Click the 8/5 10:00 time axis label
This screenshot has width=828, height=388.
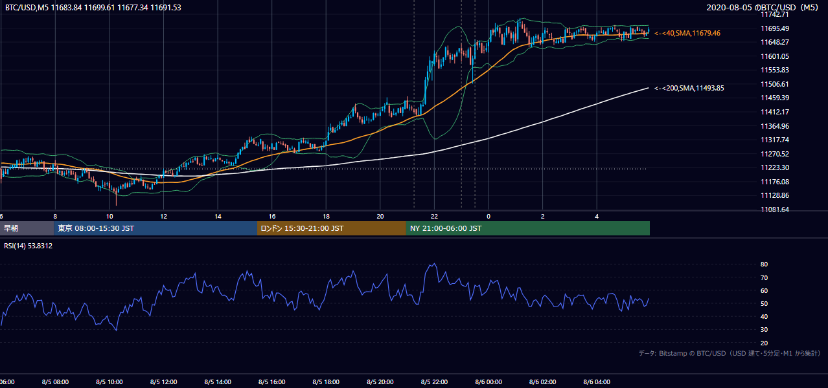pyautogui.click(x=109, y=382)
